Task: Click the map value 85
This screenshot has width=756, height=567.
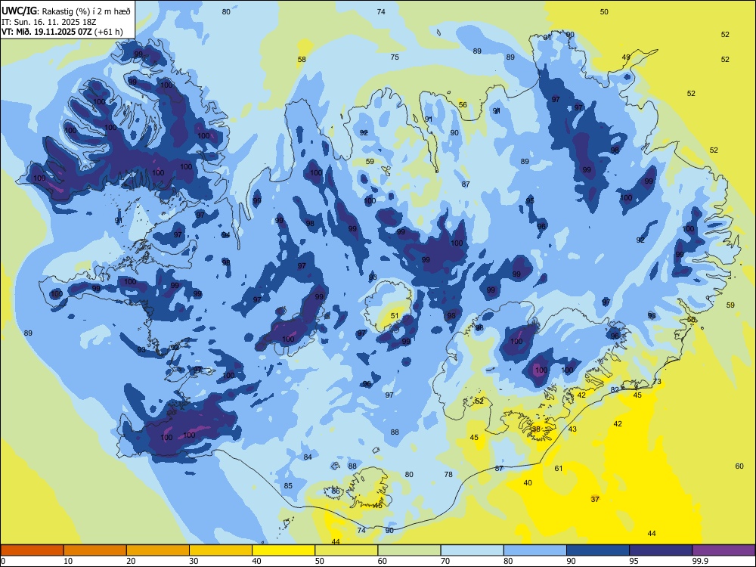Action: [288, 485]
